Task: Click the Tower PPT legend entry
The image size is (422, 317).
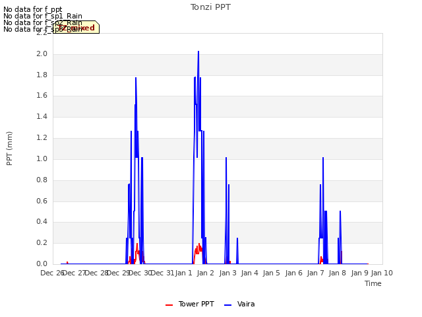Action: (x=190, y=304)
